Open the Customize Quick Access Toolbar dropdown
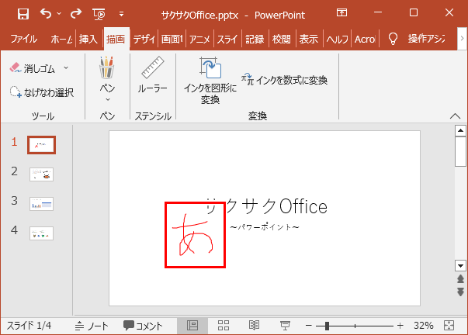The height and width of the screenshot is (335, 468). click(121, 14)
